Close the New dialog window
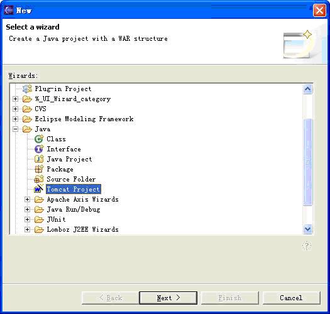This screenshot has width=330, height=314. click(x=319, y=10)
